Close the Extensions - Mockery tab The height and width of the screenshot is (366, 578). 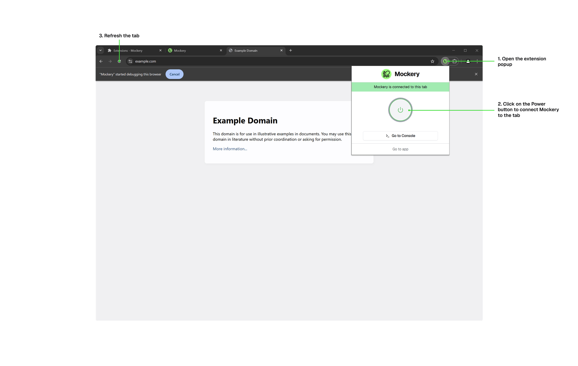tap(160, 51)
